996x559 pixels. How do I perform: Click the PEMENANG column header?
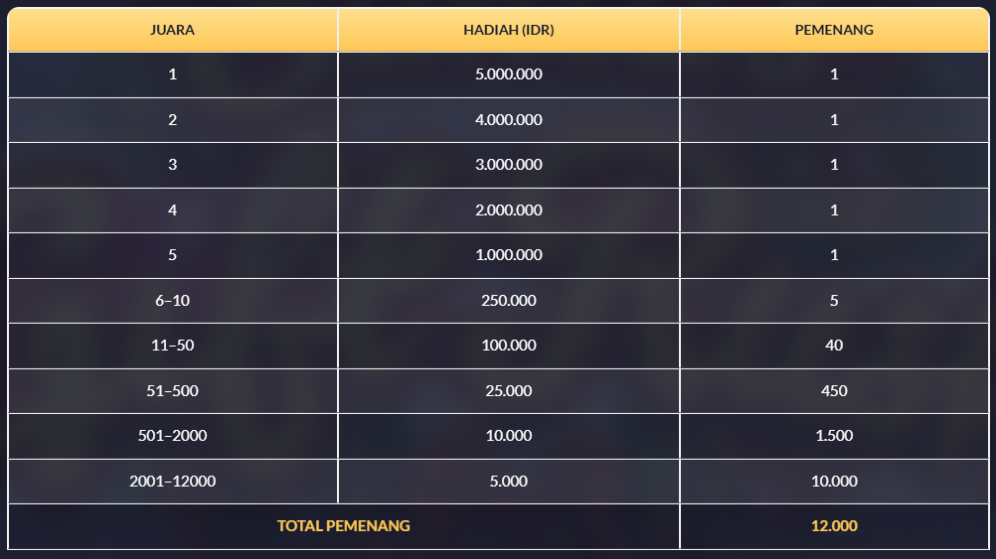pos(834,30)
